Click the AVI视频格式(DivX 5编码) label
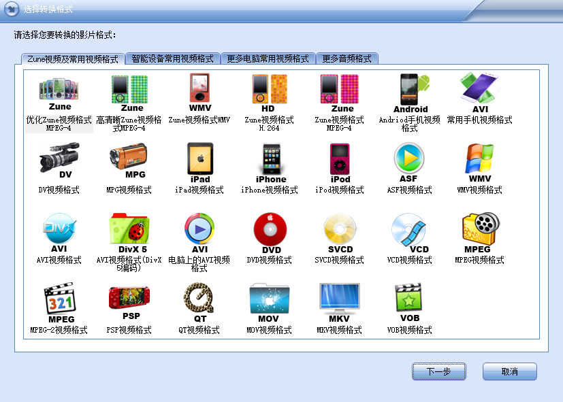 [x=129, y=263]
